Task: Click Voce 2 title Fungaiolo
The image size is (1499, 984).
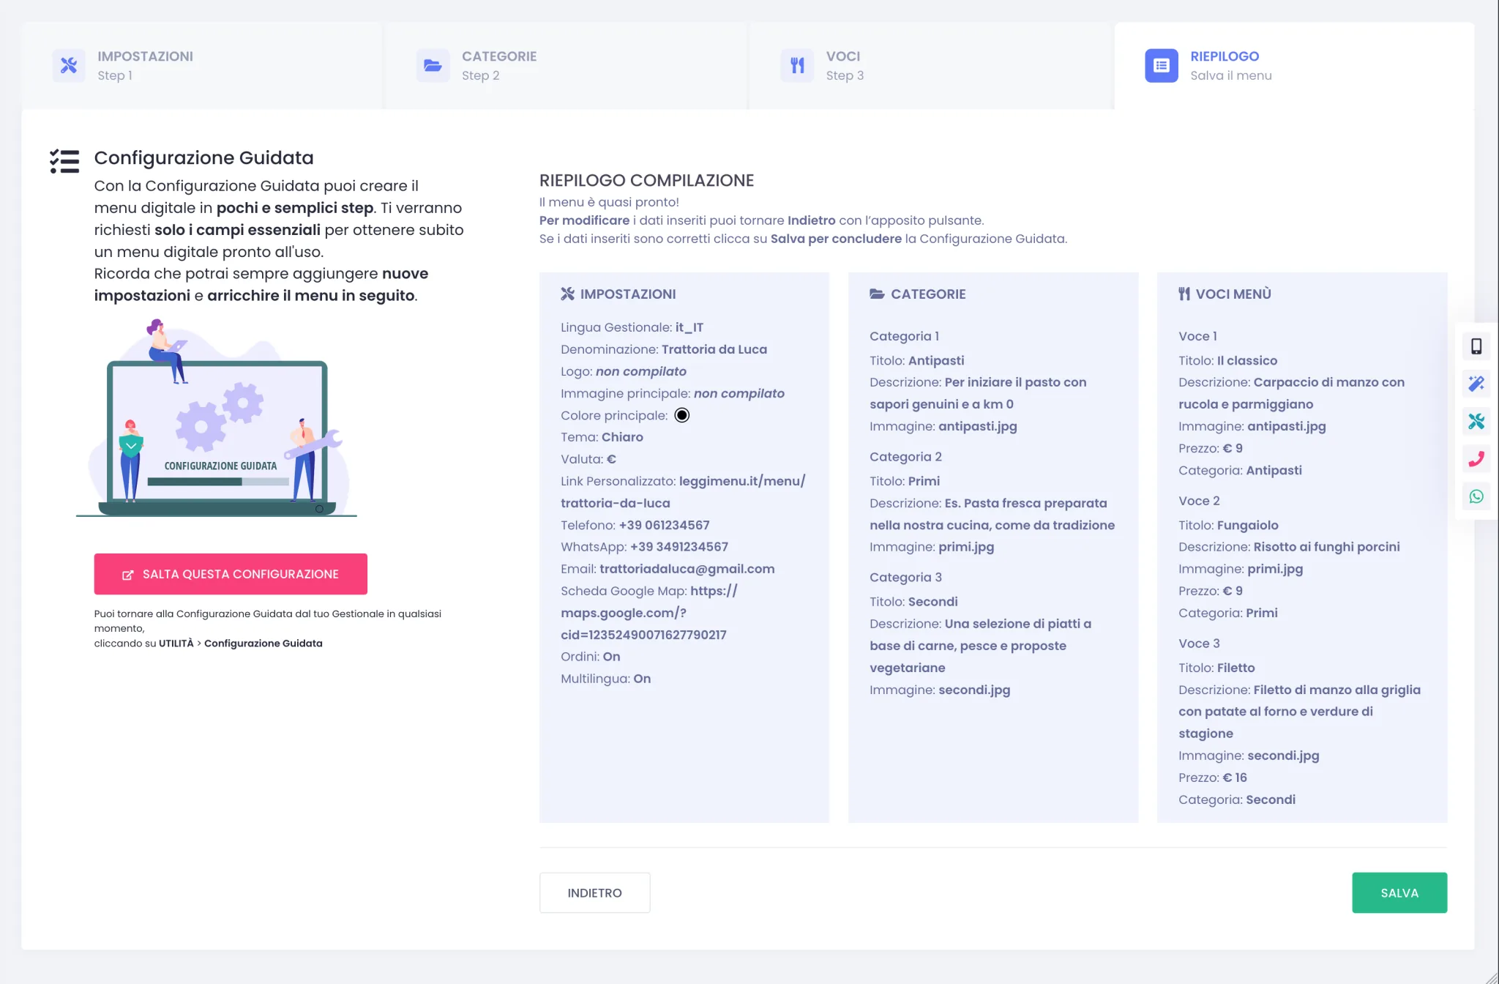Action: pyautogui.click(x=1247, y=525)
